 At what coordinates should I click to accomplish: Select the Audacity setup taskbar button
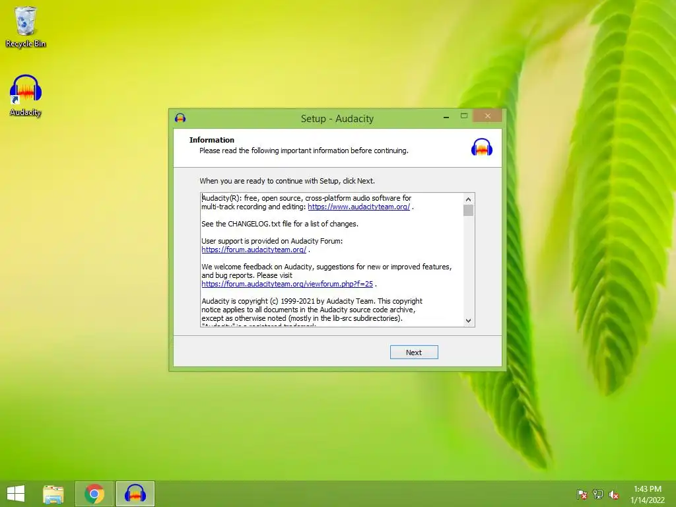(135, 494)
